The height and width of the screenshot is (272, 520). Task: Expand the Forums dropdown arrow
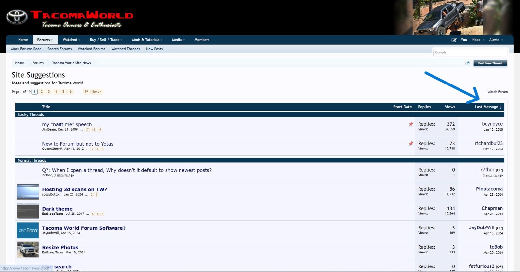(x=52, y=40)
